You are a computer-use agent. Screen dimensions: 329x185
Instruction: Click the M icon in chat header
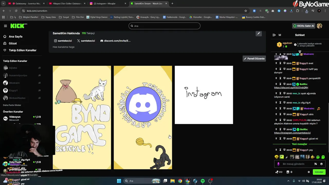[x=280, y=35]
